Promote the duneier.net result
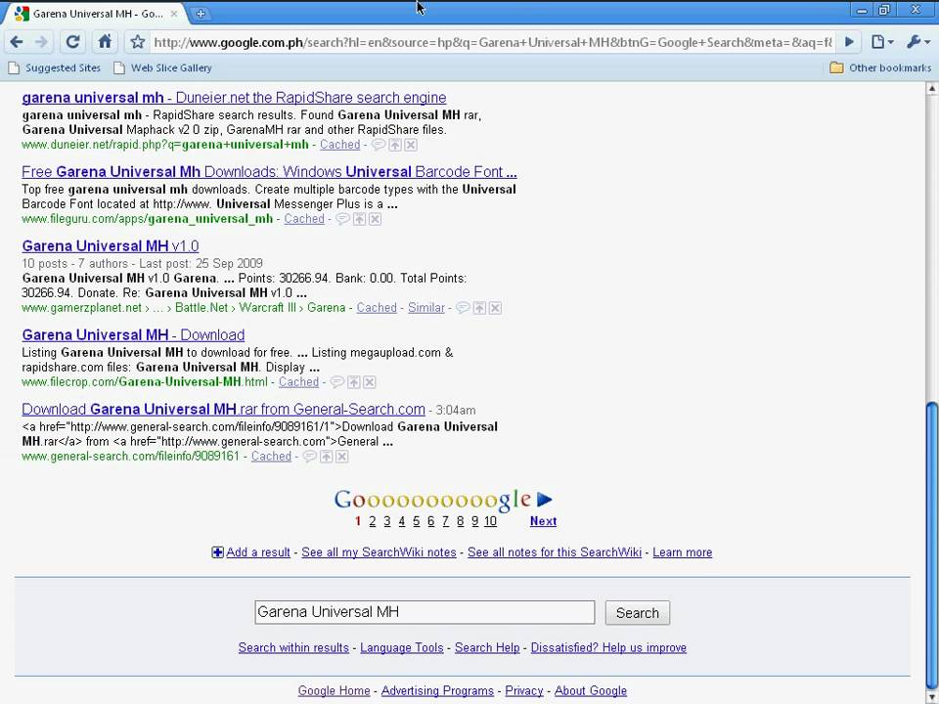 pyautogui.click(x=395, y=145)
